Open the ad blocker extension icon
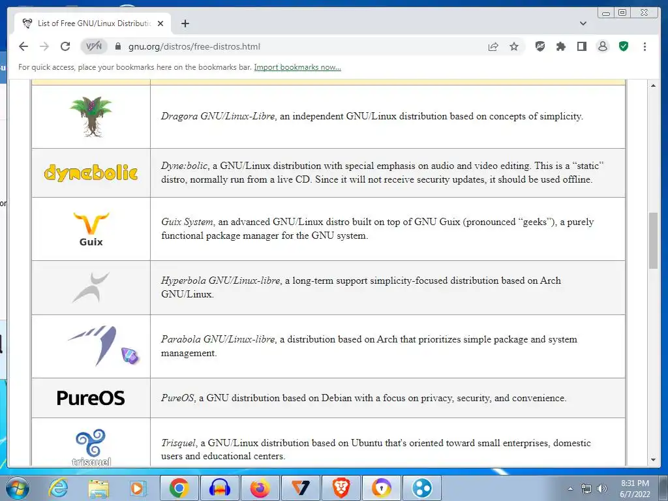The image size is (668, 501). (540, 46)
